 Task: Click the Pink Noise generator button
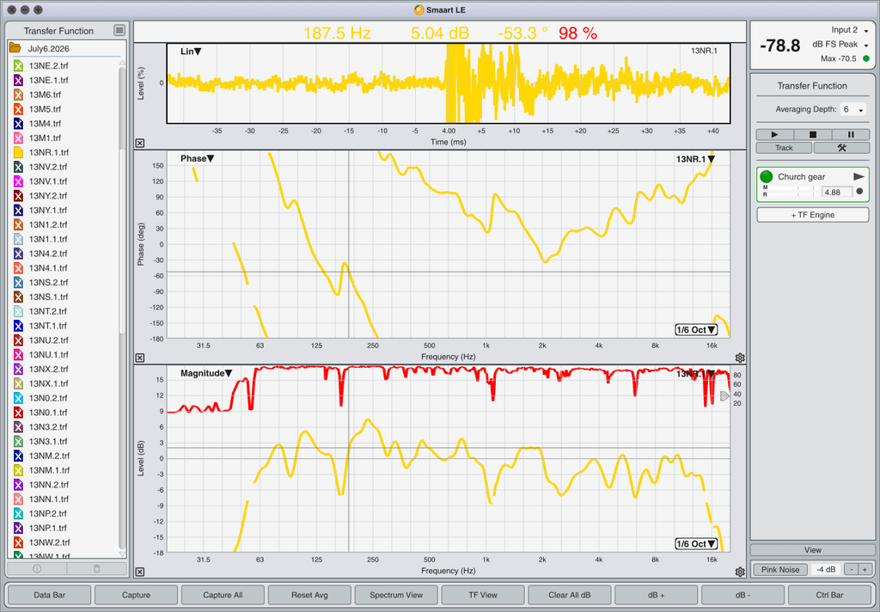[780, 569]
